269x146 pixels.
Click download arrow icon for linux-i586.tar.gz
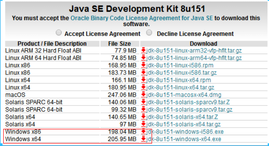[143, 73]
